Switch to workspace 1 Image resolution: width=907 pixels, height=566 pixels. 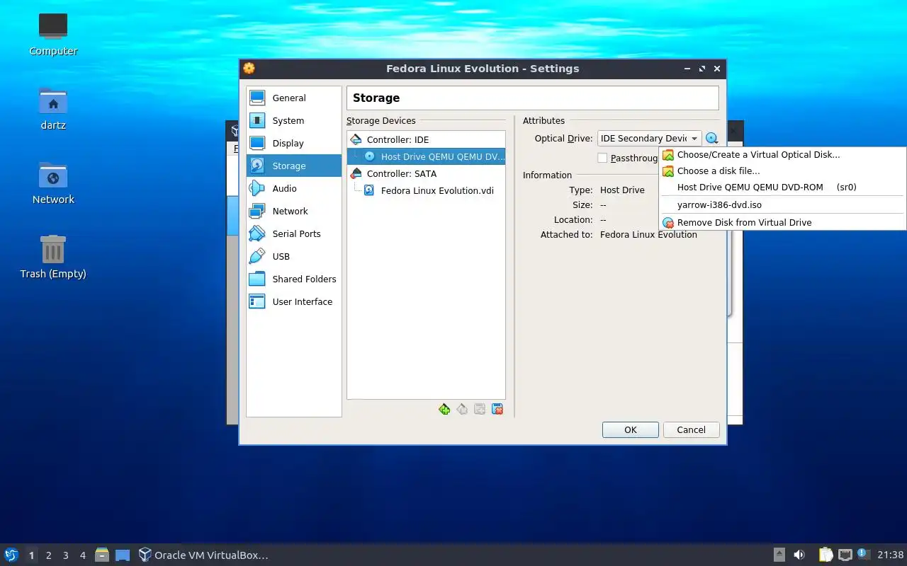tap(31, 555)
